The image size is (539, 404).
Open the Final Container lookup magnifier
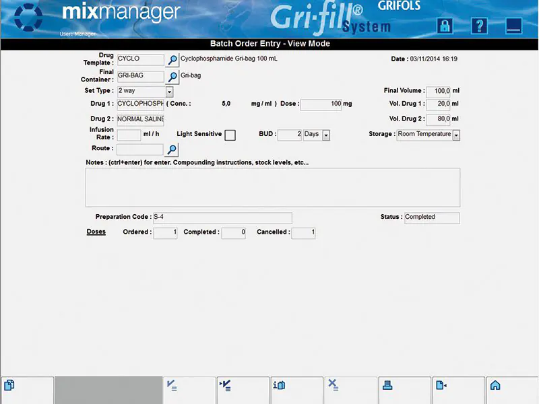(x=172, y=77)
